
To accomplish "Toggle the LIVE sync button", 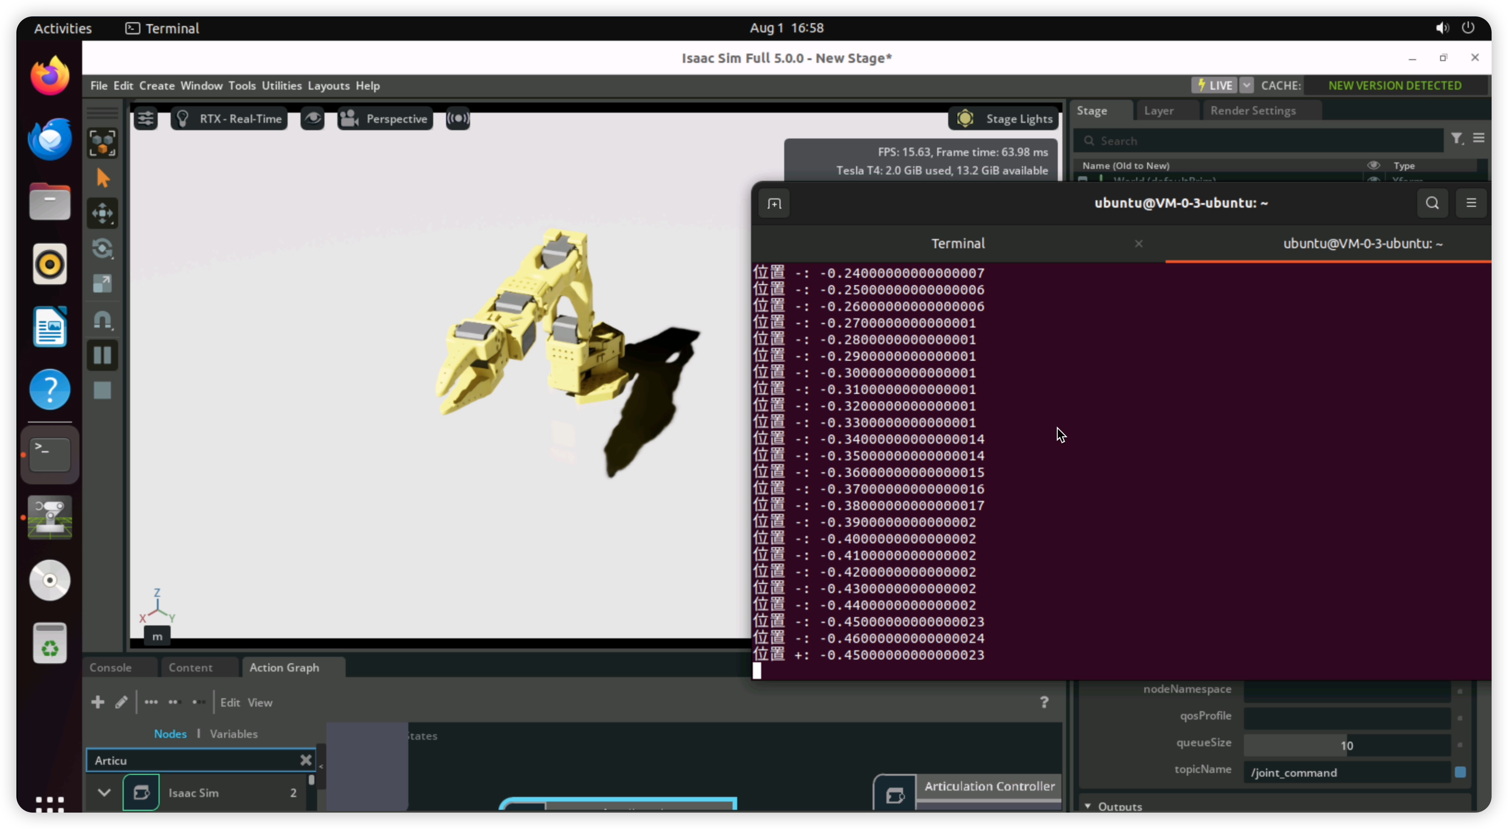I will click(1214, 86).
